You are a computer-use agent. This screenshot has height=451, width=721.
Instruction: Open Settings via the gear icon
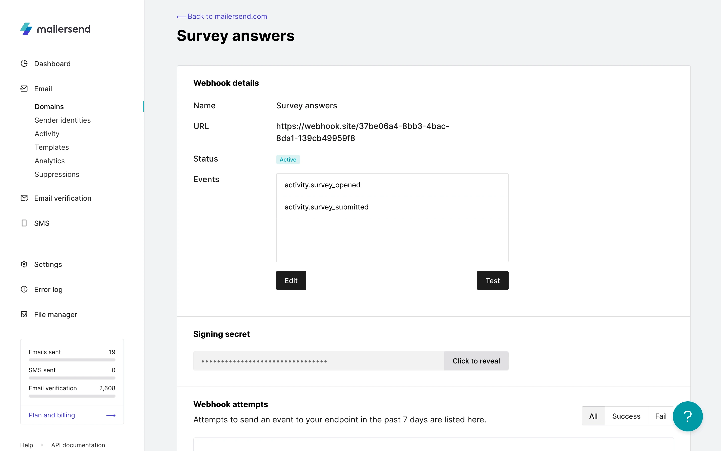(x=24, y=264)
